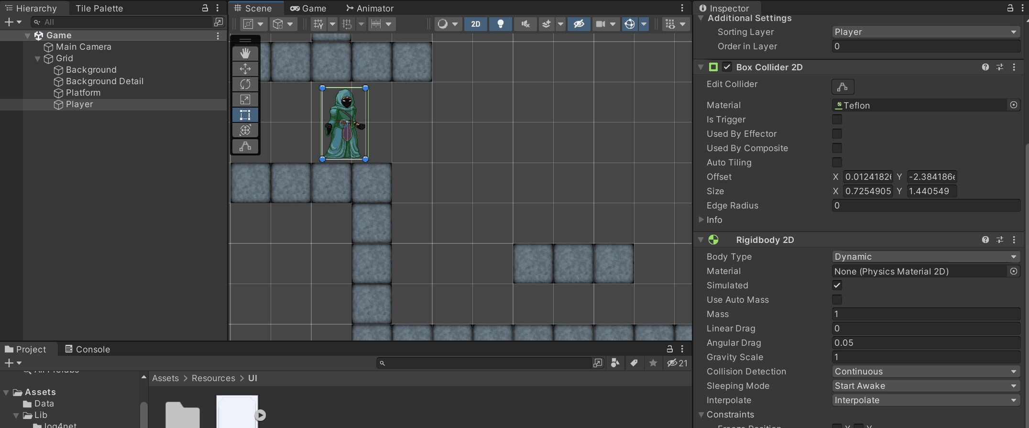The height and width of the screenshot is (428, 1029).
Task: Click the Gravity Scale input field
Action: pyautogui.click(x=925, y=357)
